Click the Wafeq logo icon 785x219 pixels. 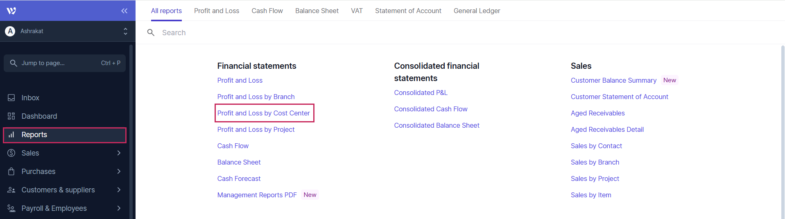click(11, 11)
